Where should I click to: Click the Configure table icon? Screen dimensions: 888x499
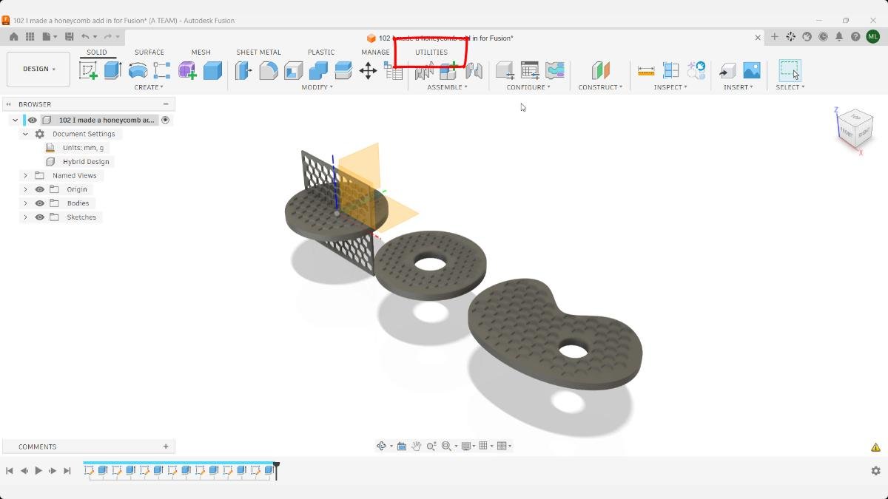coord(530,70)
